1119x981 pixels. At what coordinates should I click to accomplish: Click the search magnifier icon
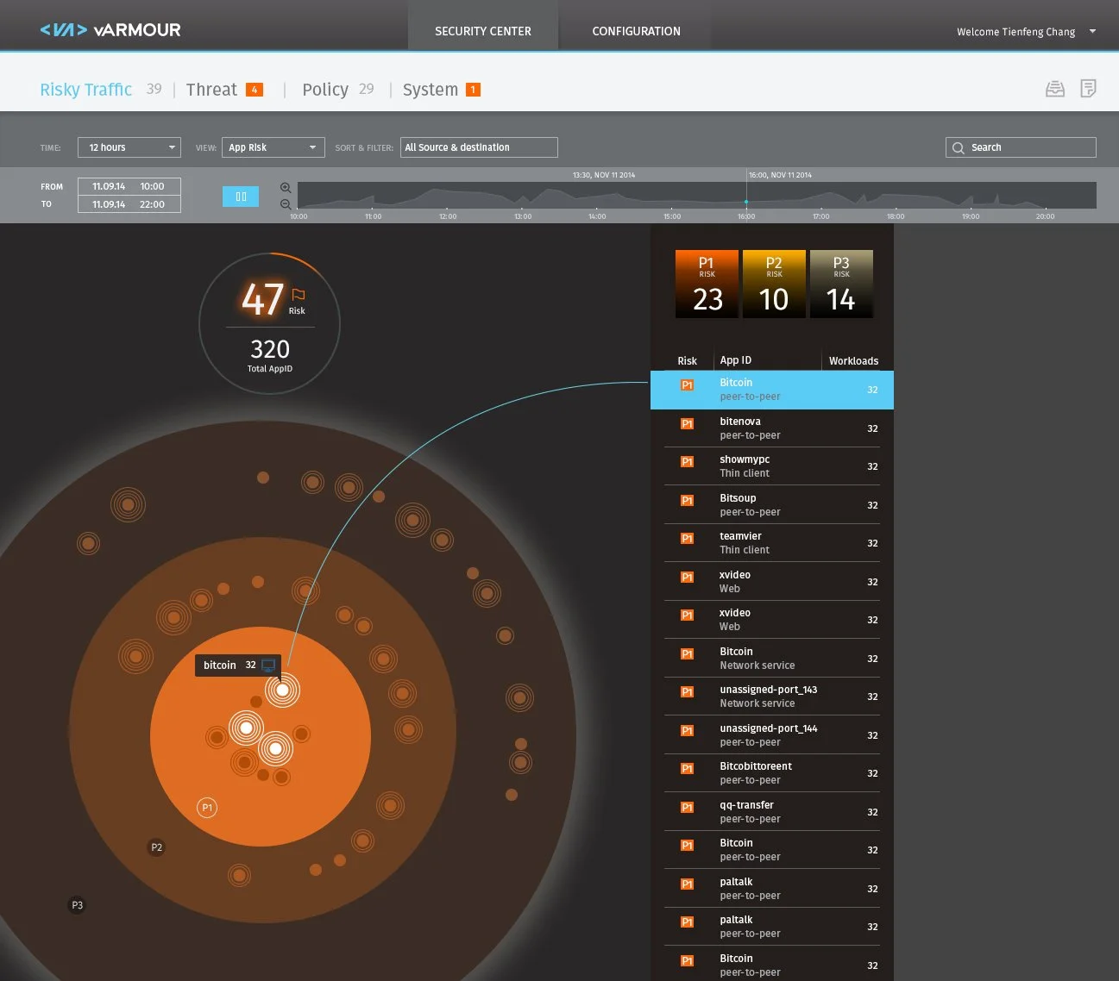(x=958, y=147)
